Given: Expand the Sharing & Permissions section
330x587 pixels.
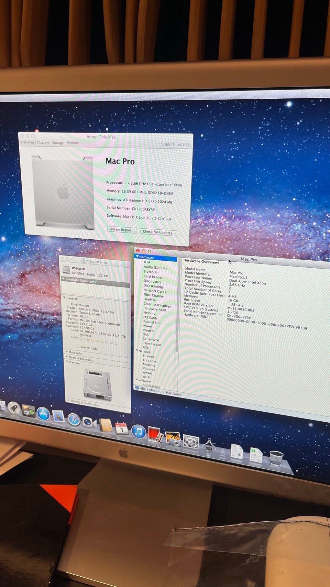Looking at the screenshot, I should [69, 400].
